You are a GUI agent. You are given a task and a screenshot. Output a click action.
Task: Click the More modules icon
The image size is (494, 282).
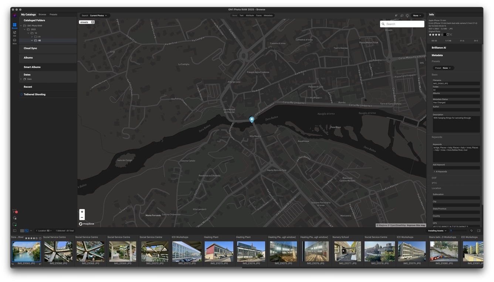14,41
